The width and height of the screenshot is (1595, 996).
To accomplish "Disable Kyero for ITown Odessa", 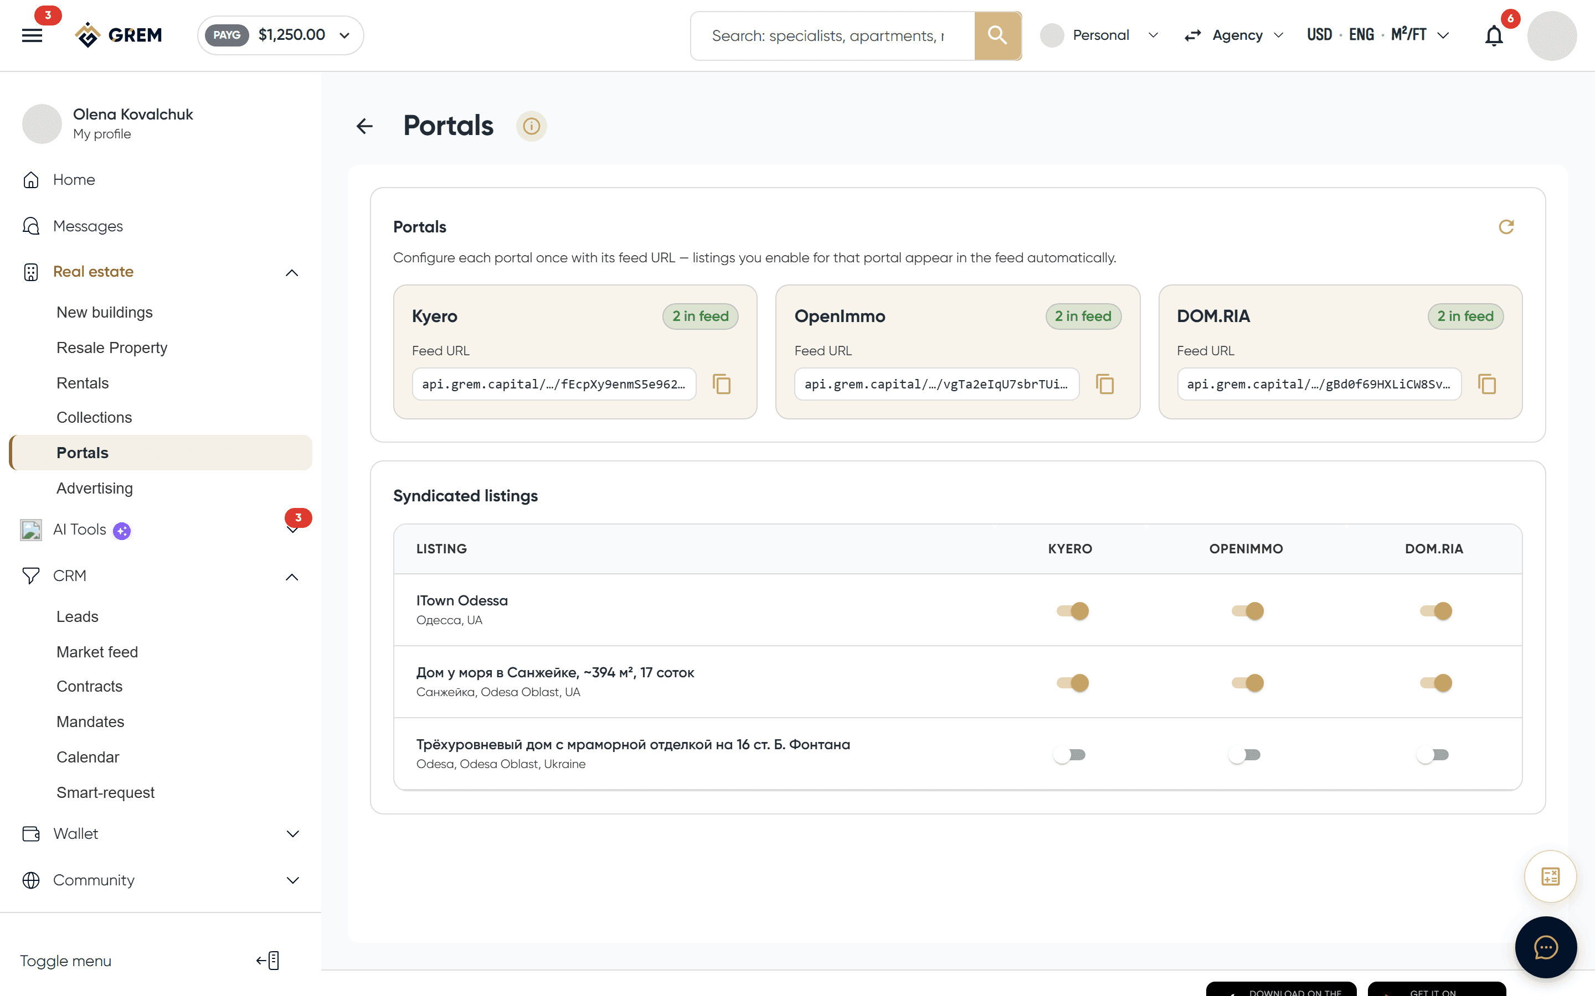I will 1072,611.
